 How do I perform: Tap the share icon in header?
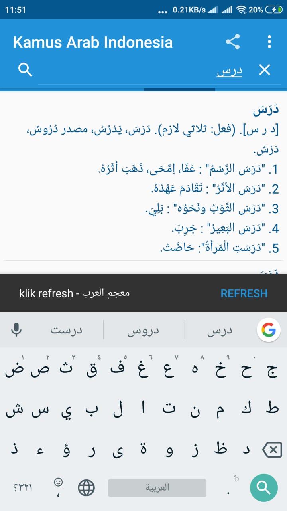pyautogui.click(x=233, y=42)
